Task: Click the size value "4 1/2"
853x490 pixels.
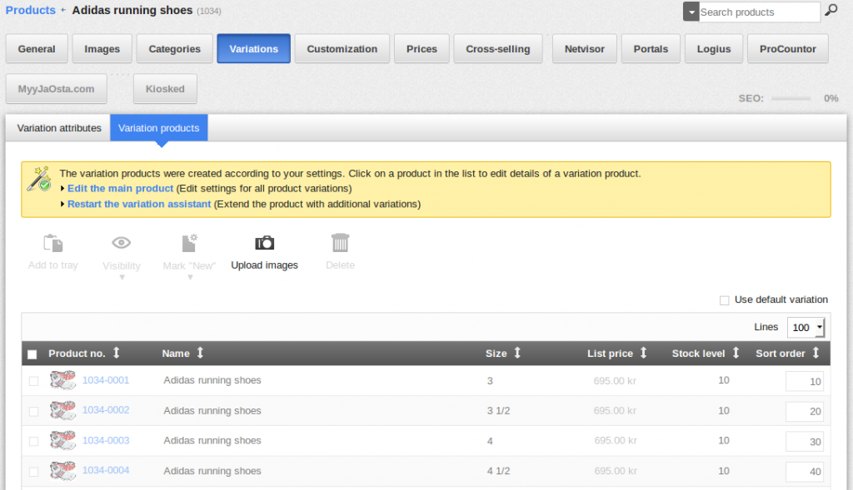Action: (x=498, y=471)
